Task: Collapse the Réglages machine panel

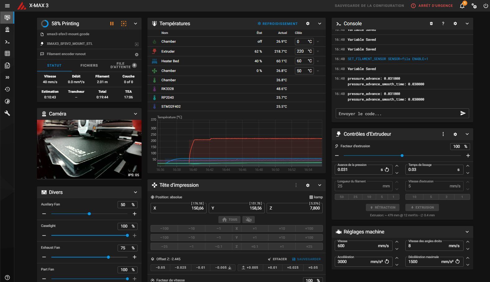Action: pyautogui.click(x=467, y=232)
